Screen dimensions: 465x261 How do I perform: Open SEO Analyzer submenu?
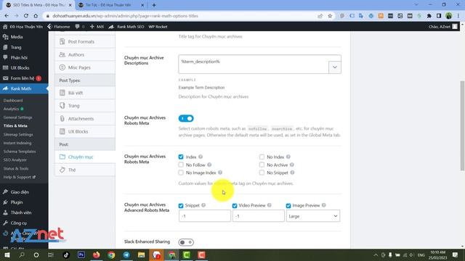coord(15,159)
